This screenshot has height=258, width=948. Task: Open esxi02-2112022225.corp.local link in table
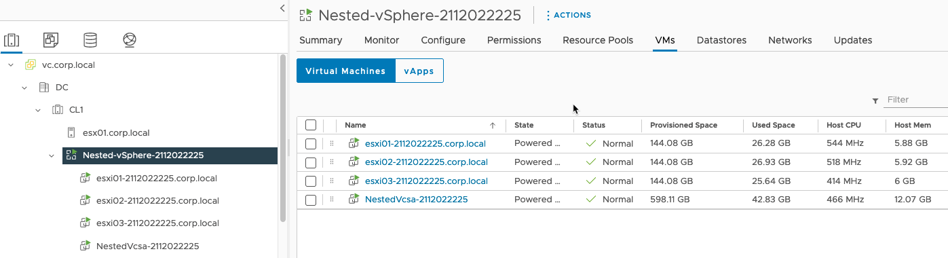point(426,162)
